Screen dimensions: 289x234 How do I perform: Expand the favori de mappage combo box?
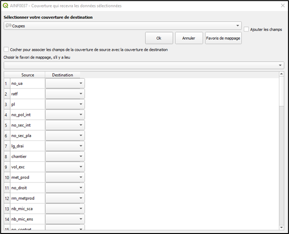click(281, 65)
